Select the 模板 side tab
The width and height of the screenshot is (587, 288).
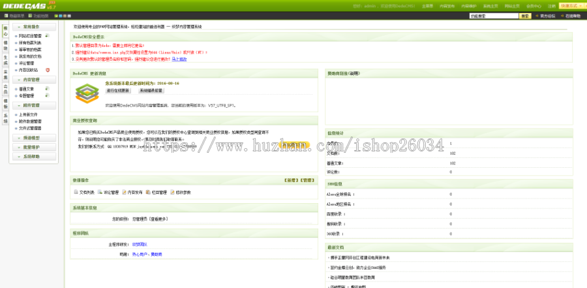(x=5, y=103)
